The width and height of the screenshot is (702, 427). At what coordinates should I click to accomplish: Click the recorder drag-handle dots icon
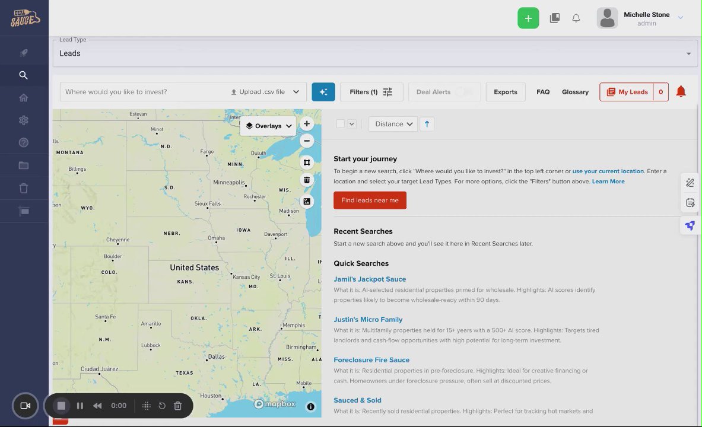146,406
